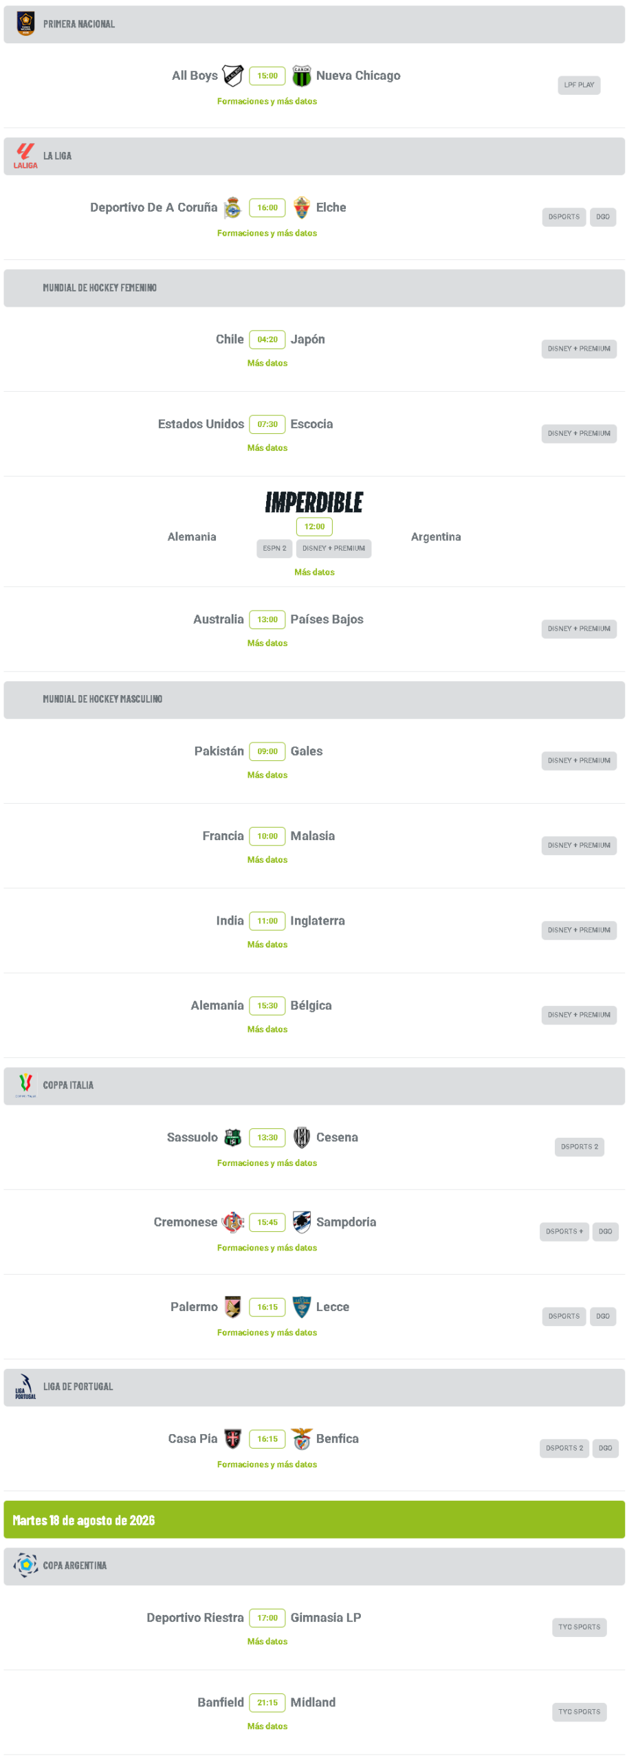Click the 16:15 time box for Casa Pia match

point(267,1438)
